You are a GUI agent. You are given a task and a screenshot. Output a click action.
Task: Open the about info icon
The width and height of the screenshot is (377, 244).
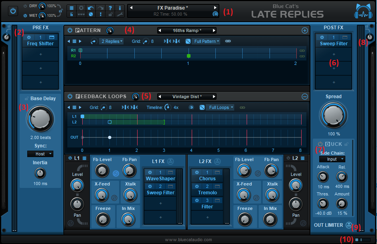tap(120, 8)
